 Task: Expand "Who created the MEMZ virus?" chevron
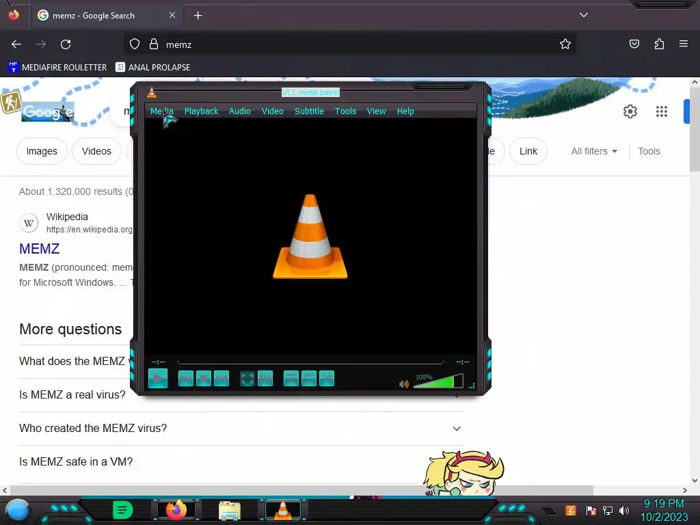point(456,429)
